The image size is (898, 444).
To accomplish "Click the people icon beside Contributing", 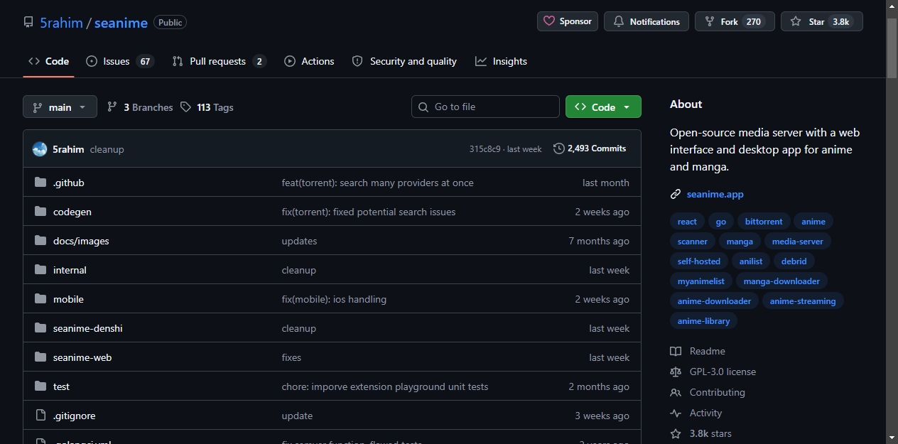I will click(676, 392).
